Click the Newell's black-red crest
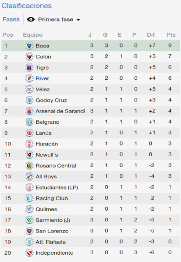 29,155
